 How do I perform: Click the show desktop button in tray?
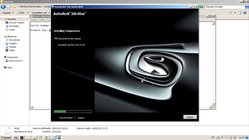[x=247, y=138]
